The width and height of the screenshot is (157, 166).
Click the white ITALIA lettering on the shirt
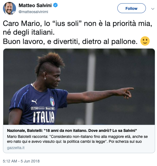point(44,117)
